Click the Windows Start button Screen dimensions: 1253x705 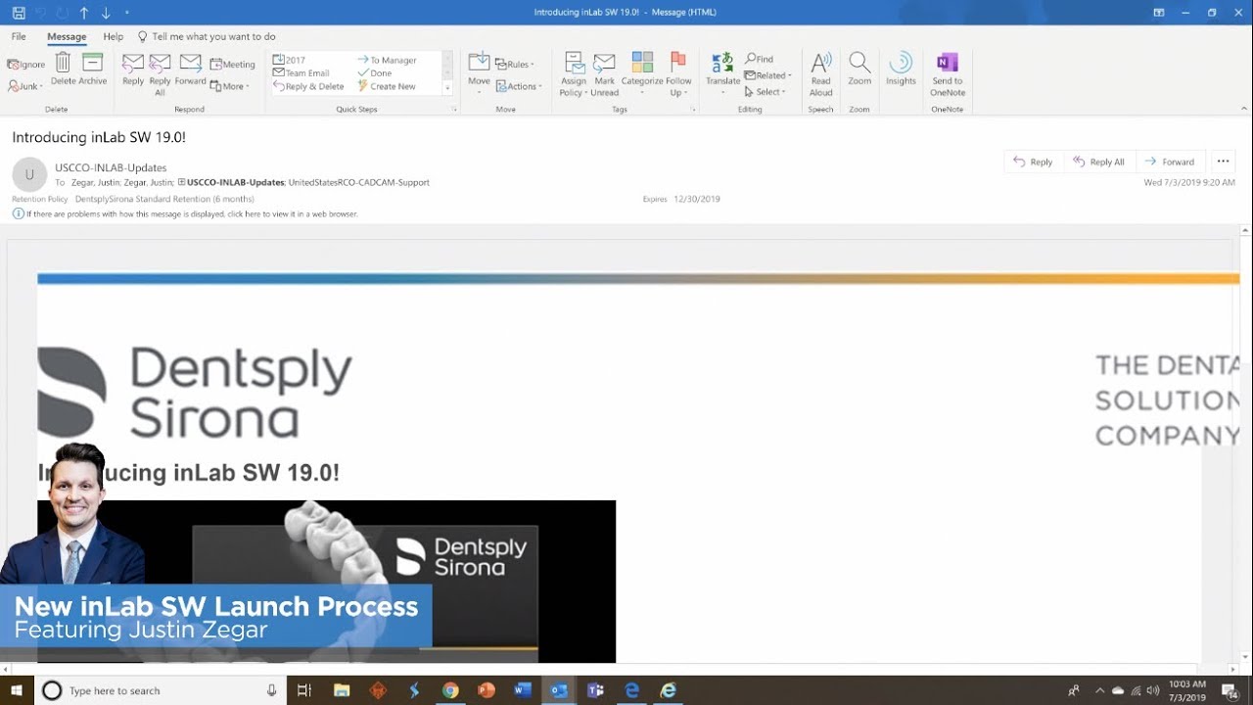(17, 690)
